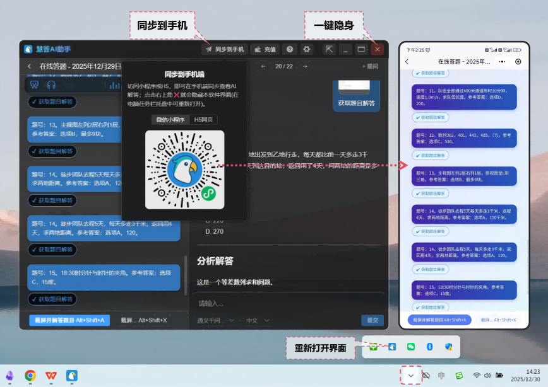Screen dimensions: 548x387
Task: Click the Bluetooth icon in tray popup
Action: [x=429, y=347]
